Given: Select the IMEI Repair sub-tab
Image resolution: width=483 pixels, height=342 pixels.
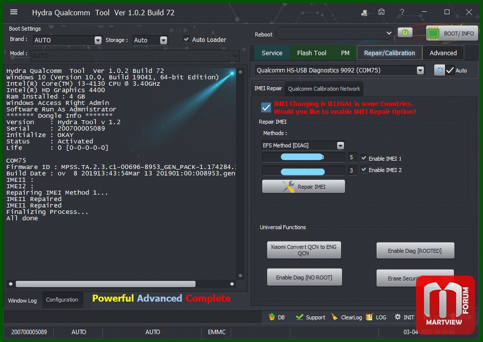Looking at the screenshot, I should click(268, 88).
